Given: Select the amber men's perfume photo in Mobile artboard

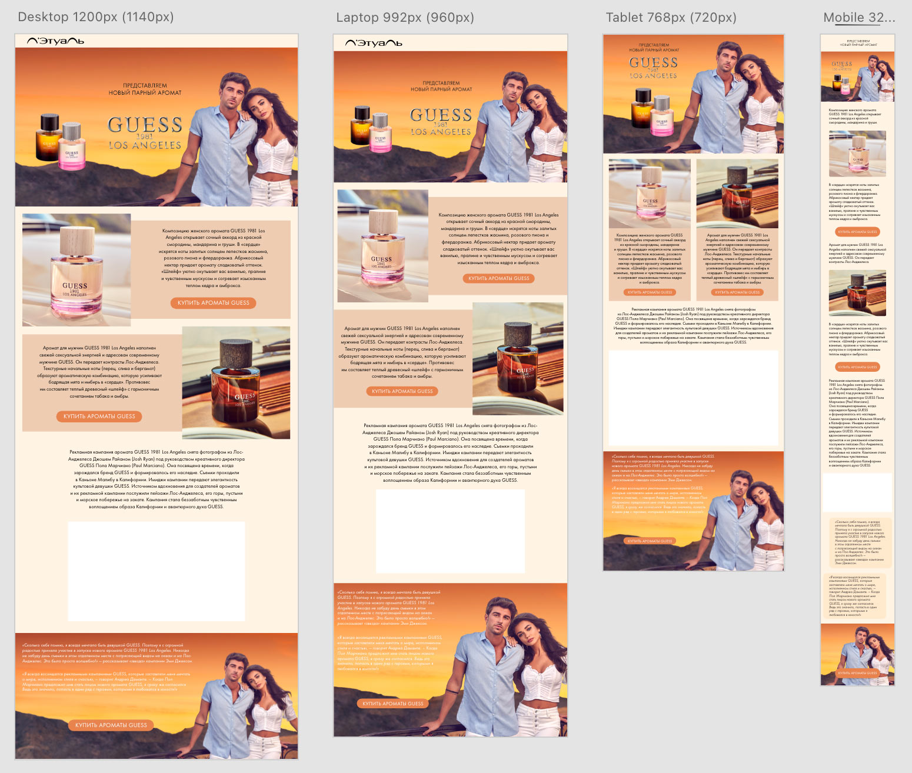Looking at the screenshot, I should (x=858, y=294).
